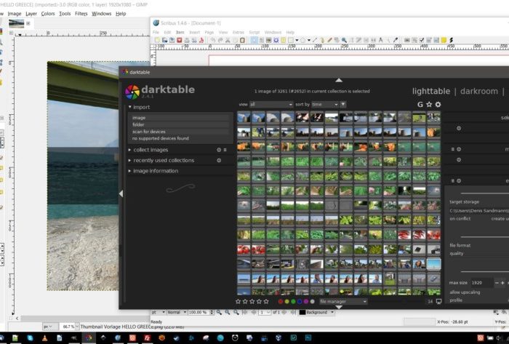Click the darktable grouping G icon
Image resolution: width=509 pixels, height=344 pixels.
(420, 105)
